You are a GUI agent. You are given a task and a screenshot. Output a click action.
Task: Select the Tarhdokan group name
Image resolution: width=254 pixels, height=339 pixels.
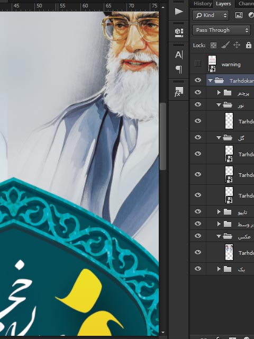(x=242, y=81)
